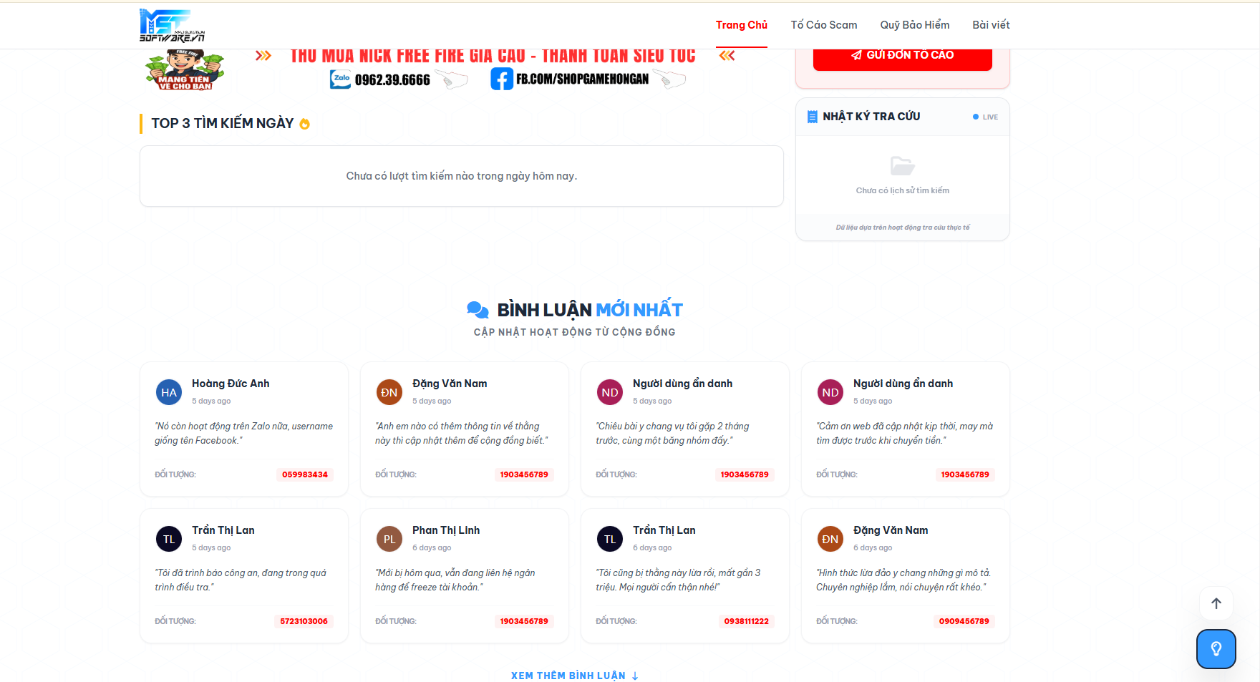Viewport: 1260px width, 682px height.
Task: Click the flame icon beside Top 3 heading
Action: (304, 124)
